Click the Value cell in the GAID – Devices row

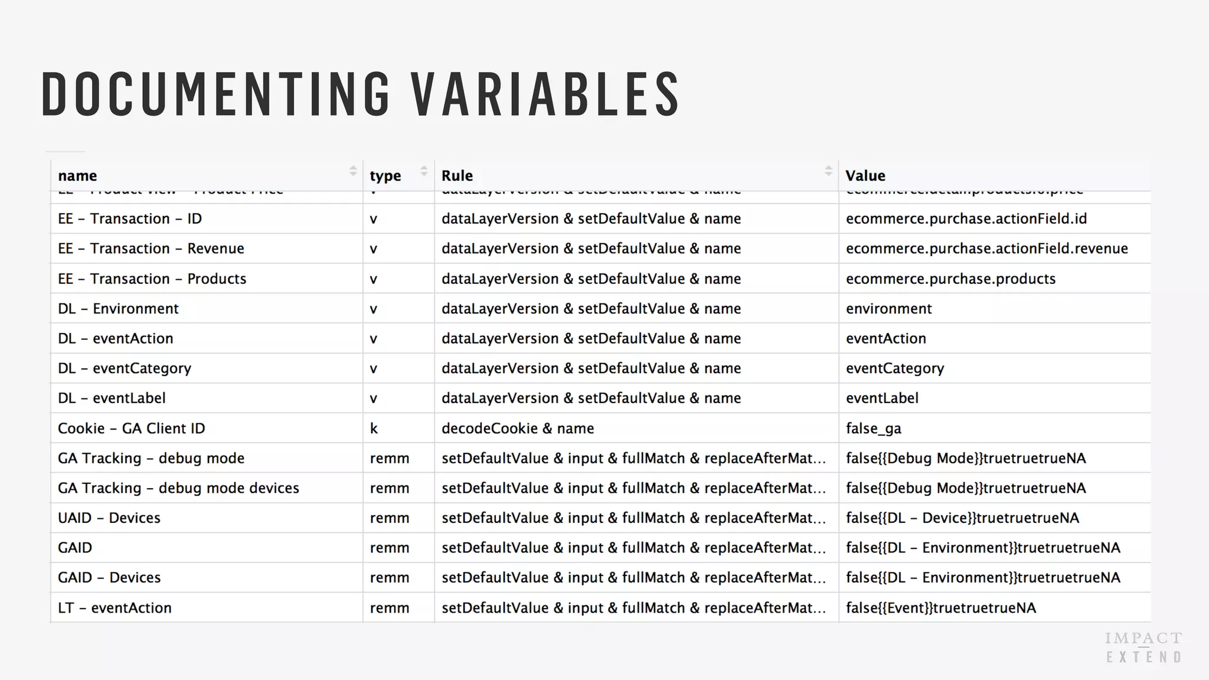click(x=995, y=578)
